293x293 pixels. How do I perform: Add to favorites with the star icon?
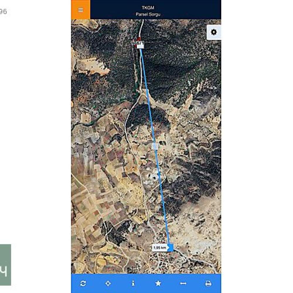(x=158, y=283)
